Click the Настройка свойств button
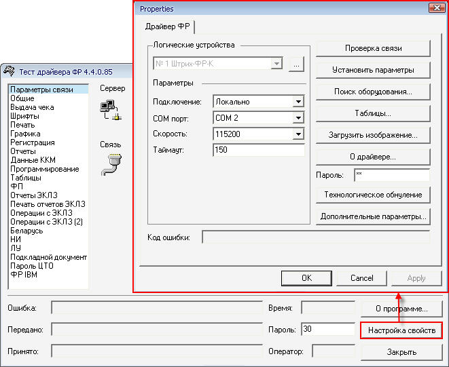The height and width of the screenshot is (367, 449). click(x=401, y=330)
